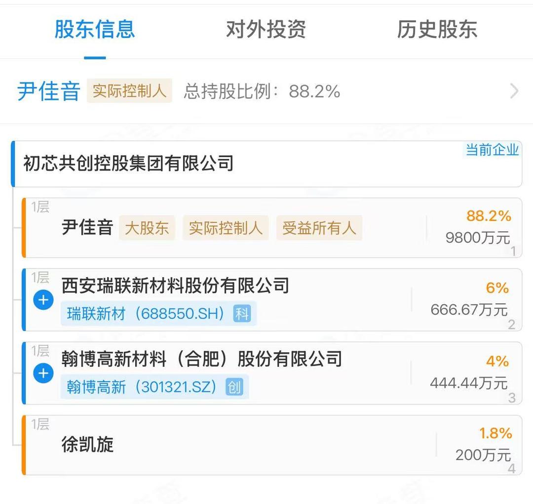Open stock tag 瑞联新材 (688550.SH)
Screen dimensions: 533x504
pyautogui.click(x=146, y=313)
